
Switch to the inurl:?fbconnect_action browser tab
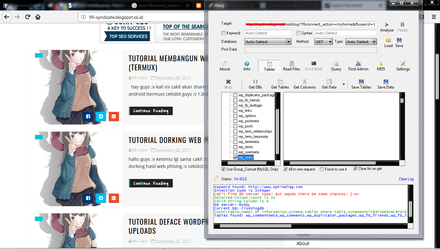pos(160,6)
